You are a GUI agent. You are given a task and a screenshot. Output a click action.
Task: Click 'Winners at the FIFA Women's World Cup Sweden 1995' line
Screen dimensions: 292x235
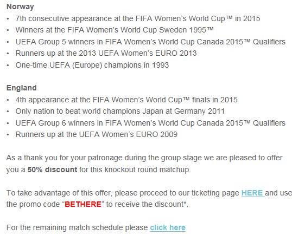[115, 30]
